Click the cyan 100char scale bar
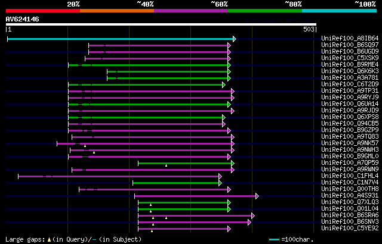The height and width of the screenshot is (244, 382). tap(274, 240)
